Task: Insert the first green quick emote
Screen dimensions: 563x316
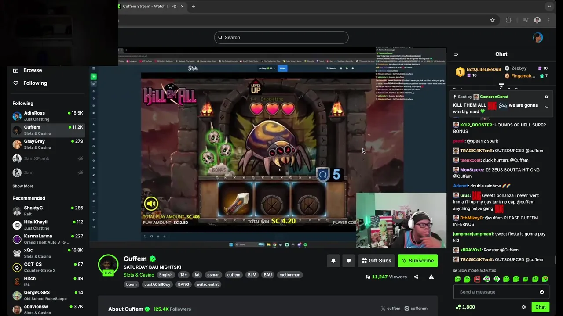Action: coord(457,279)
